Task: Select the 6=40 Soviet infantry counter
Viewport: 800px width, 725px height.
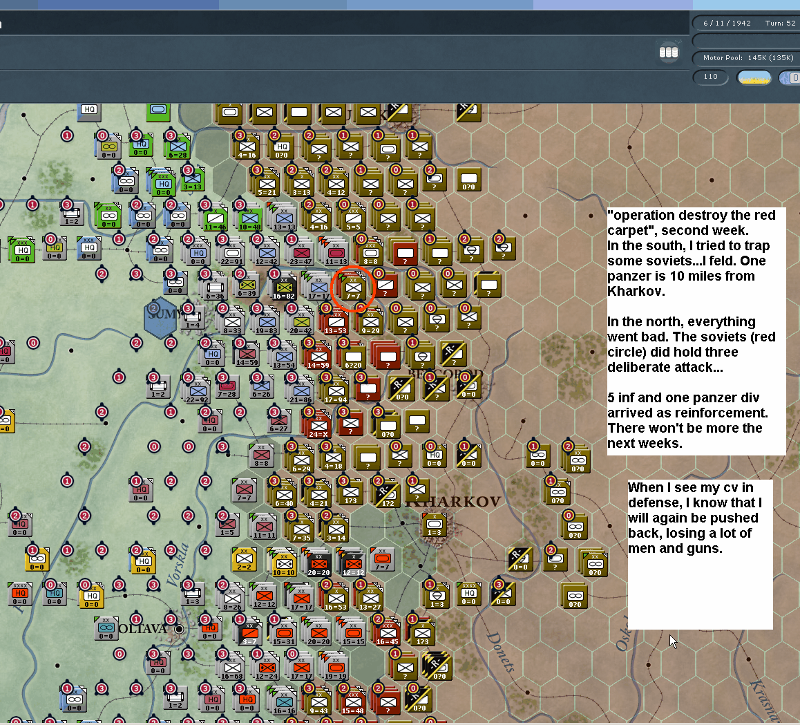Action: tap(284, 496)
